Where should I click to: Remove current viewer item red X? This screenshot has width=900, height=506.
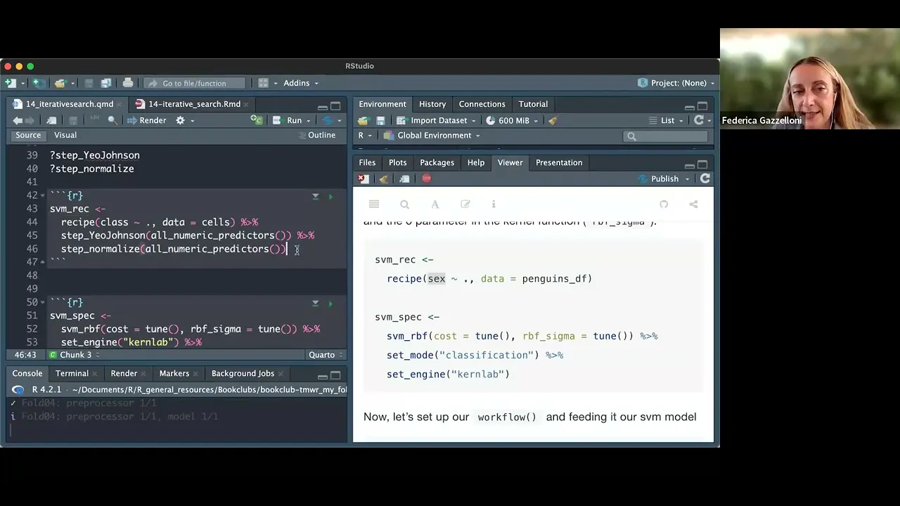(x=364, y=179)
